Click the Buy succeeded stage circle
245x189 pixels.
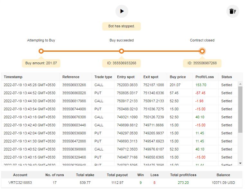(122, 51)
